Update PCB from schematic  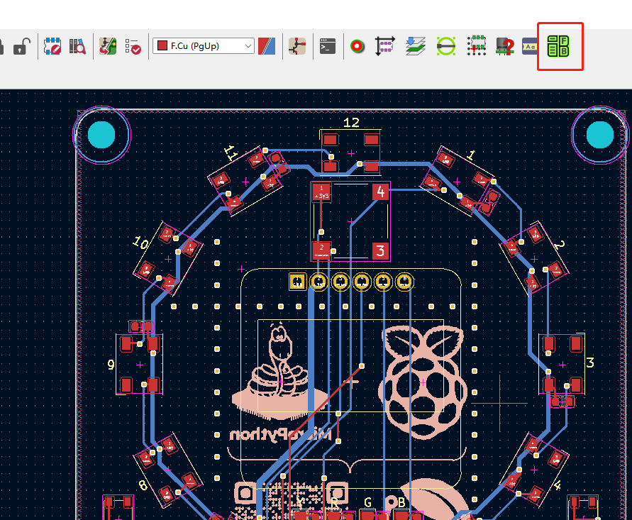pos(108,46)
